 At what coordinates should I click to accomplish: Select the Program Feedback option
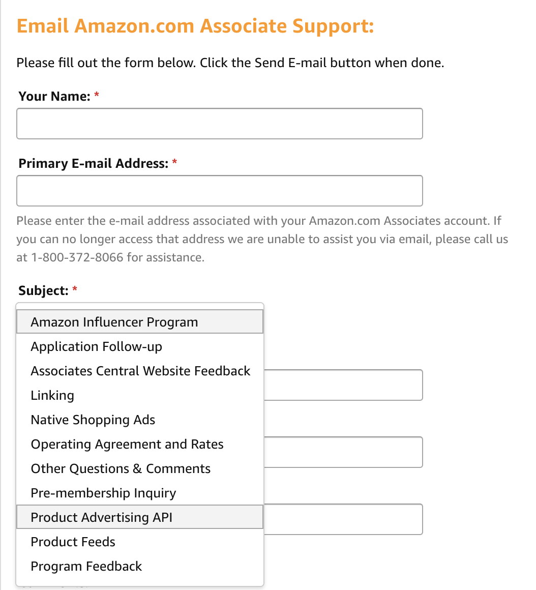[x=86, y=567]
